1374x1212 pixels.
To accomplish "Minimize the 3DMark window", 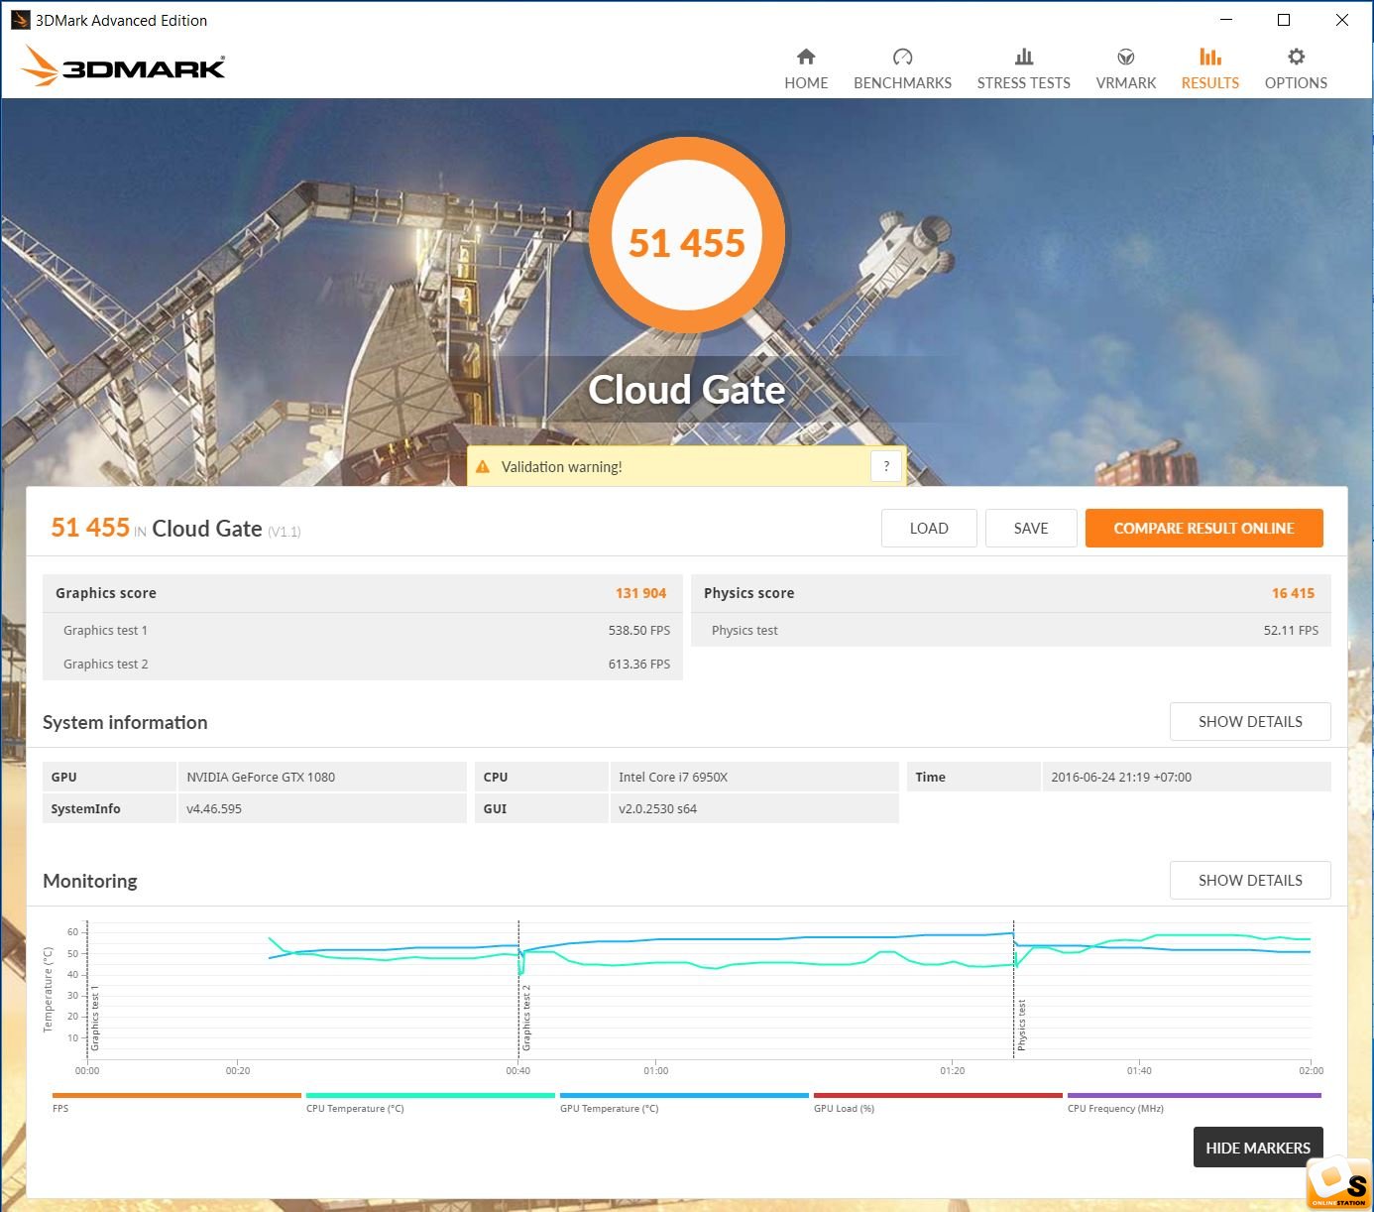I will click(x=1226, y=20).
